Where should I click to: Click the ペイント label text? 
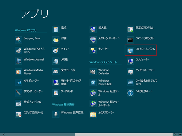click(x=65, y=49)
